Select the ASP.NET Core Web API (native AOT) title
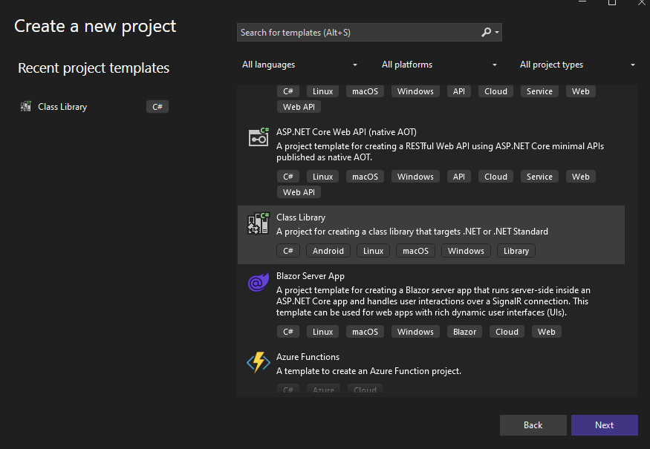 [347, 131]
